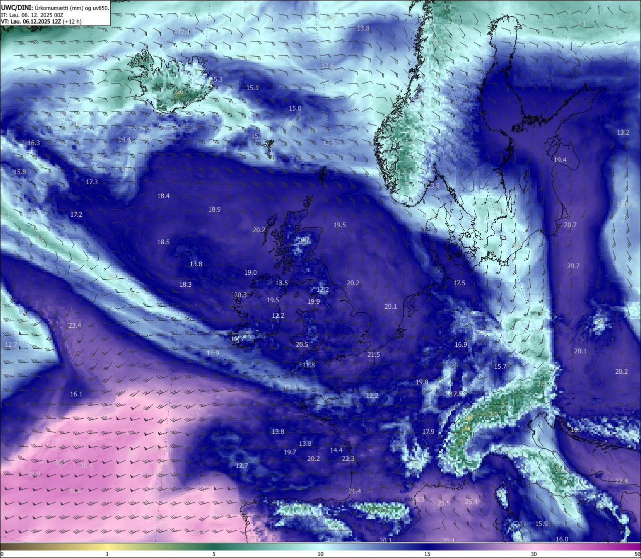Click the 23.4 map value

(75, 325)
